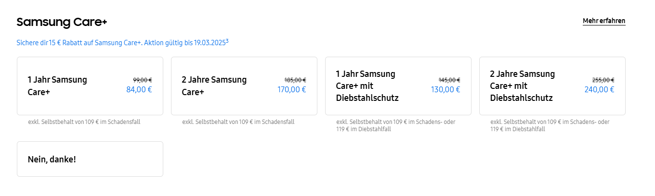Click the Selbstbehalt note under 2 Jahre Care+
The height and width of the screenshot is (196, 655).
click(238, 122)
